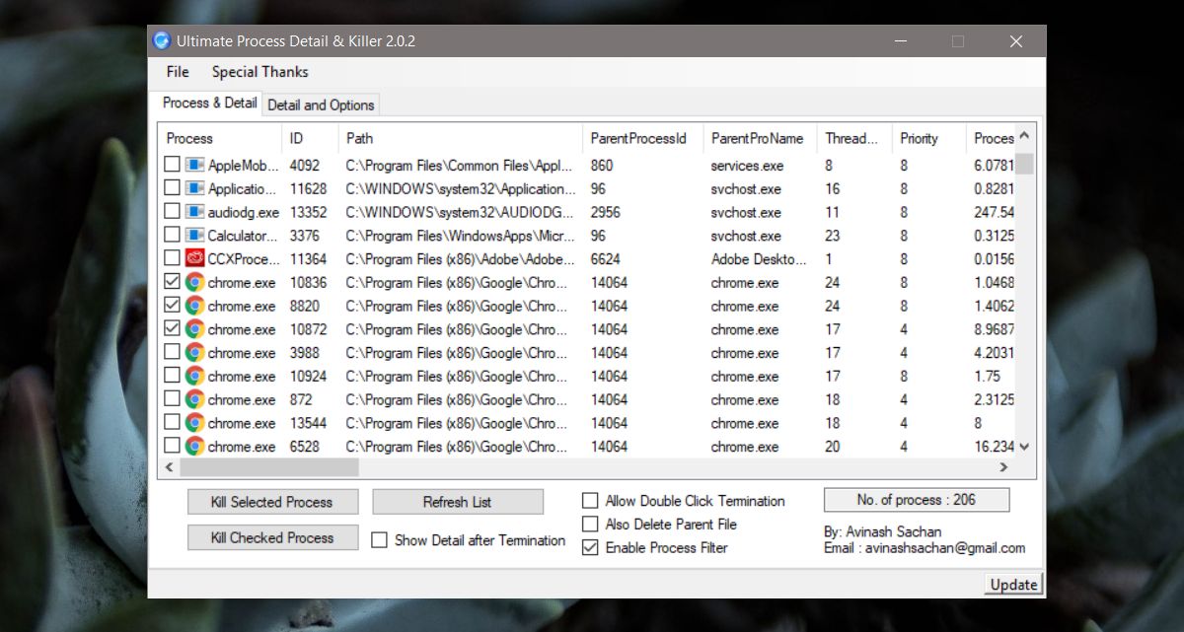The image size is (1184, 632).
Task: Check Show Detail after Termination
Action: coord(379,540)
